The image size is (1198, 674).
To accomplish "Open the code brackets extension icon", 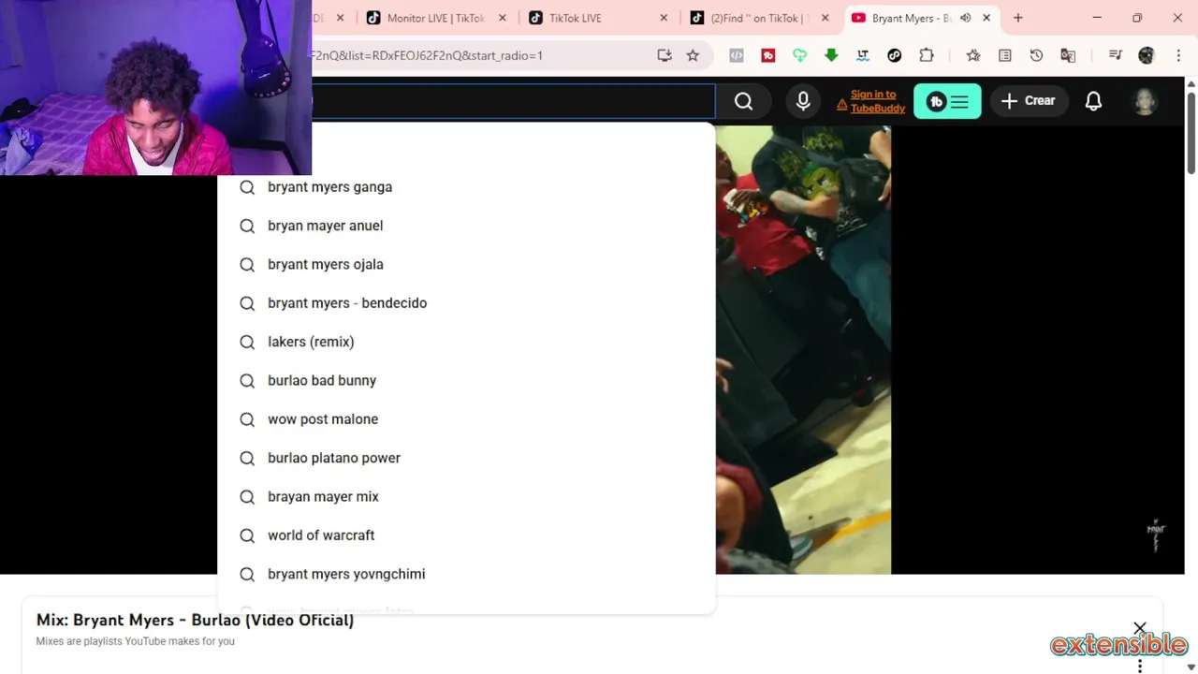I will pos(737,55).
